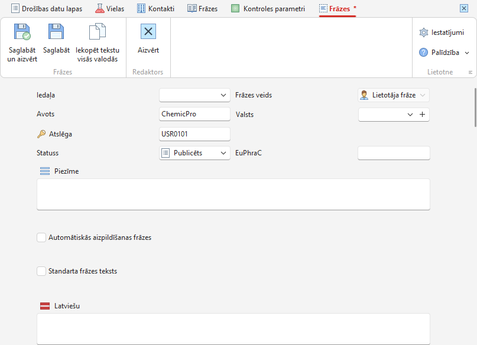Click the Palīdzība question mark icon

pos(423,53)
